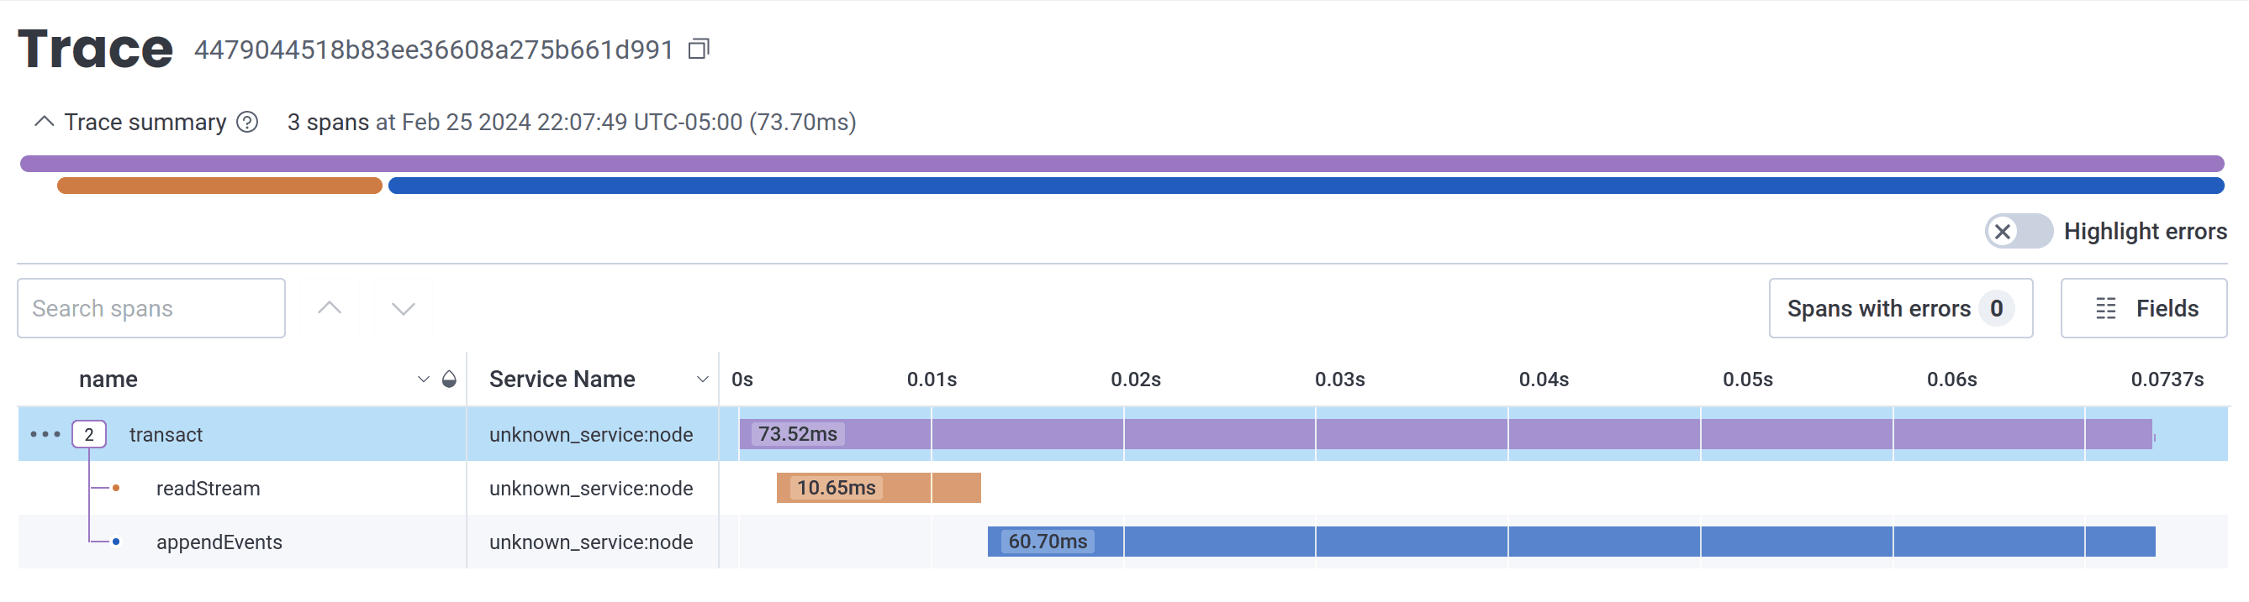Open the transact span three-dot menu
The height and width of the screenshot is (602, 2249).
tap(45, 434)
